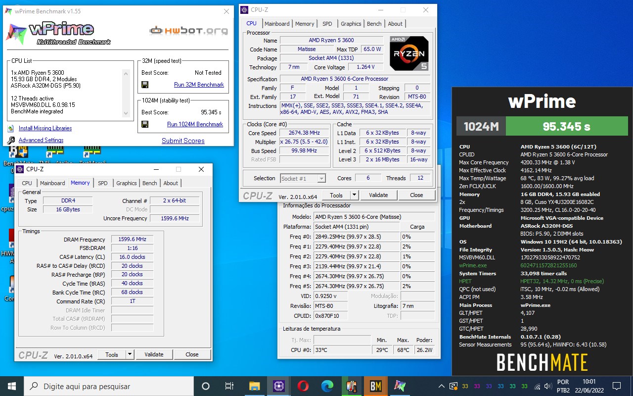Screen dimensions: 633x396
Task: Click the Cortana circle taskbar icon
Action: (206, 386)
